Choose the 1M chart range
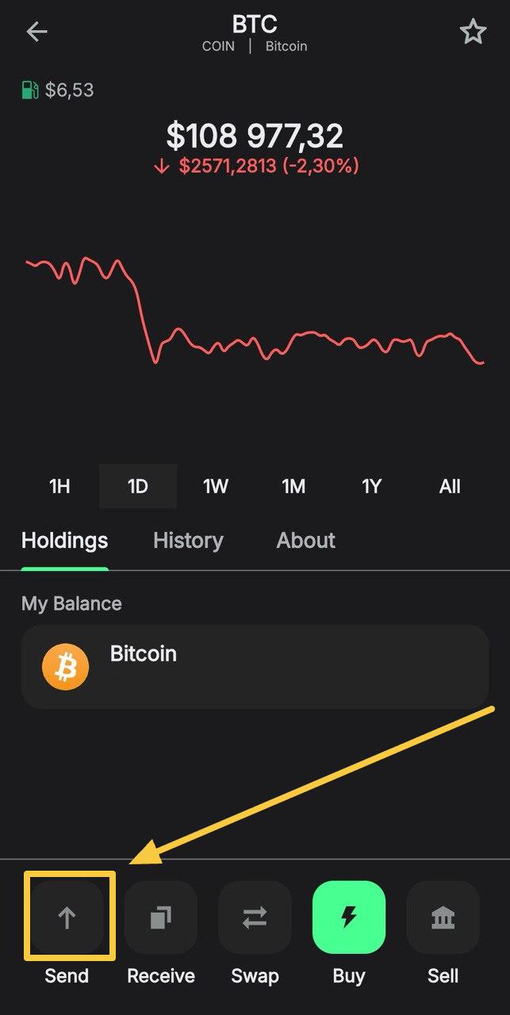The height and width of the screenshot is (1015, 510). (x=293, y=486)
